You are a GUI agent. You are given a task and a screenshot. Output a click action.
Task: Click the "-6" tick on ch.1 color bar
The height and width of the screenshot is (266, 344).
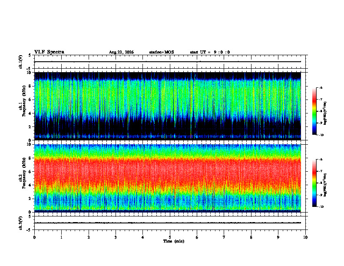tap(321, 87)
